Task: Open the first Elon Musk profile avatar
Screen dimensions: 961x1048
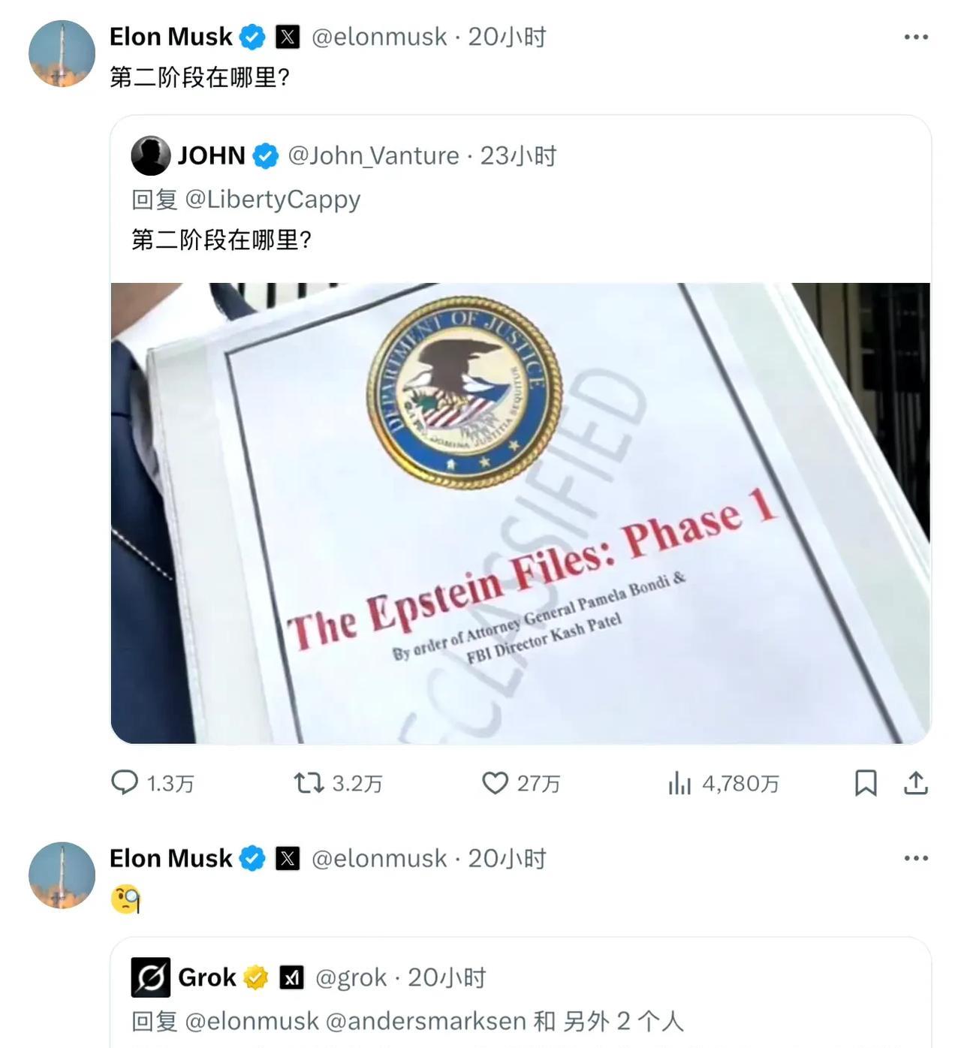Action: (62, 53)
